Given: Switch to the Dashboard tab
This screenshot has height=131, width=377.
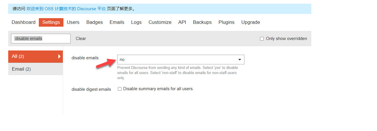Looking at the screenshot, I should pos(24,22).
